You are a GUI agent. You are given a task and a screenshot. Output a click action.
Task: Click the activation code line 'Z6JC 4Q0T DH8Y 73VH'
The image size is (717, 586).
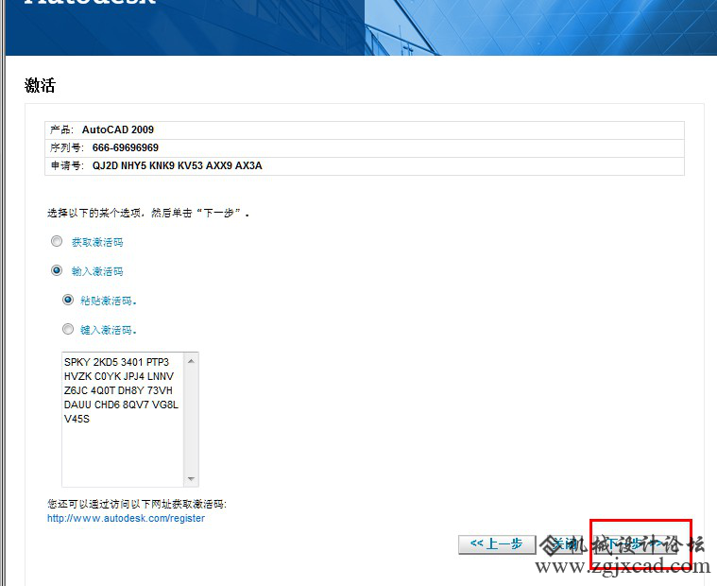(x=118, y=390)
